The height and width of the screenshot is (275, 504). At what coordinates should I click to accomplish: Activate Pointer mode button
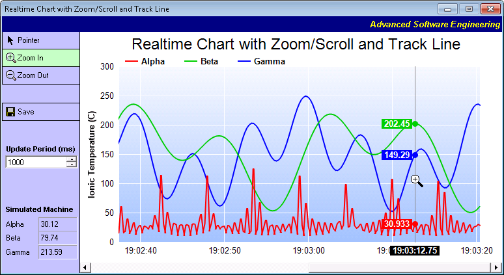tap(41, 40)
